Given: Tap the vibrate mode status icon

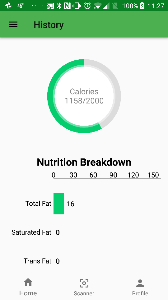Looking at the screenshot, I should click(77, 6).
